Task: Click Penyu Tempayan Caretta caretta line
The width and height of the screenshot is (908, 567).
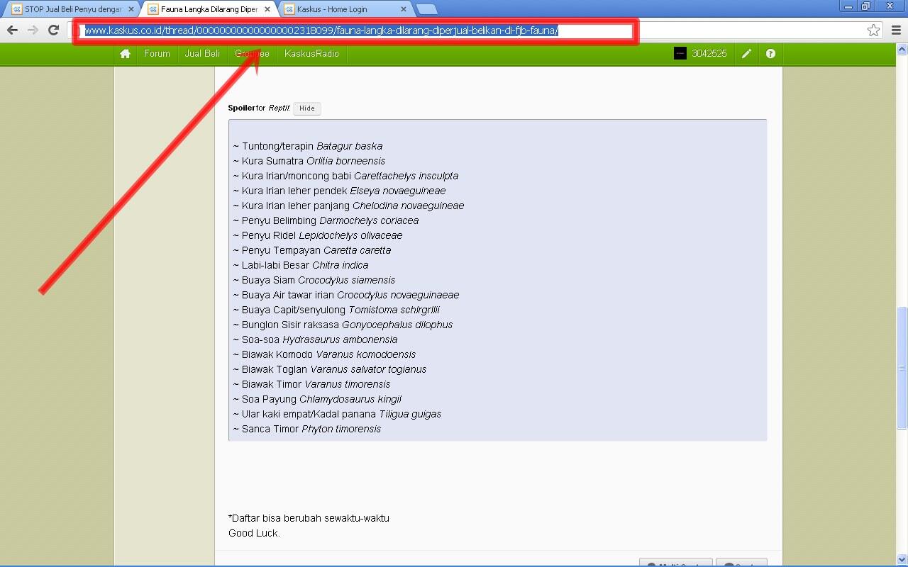Action: pyautogui.click(x=312, y=250)
